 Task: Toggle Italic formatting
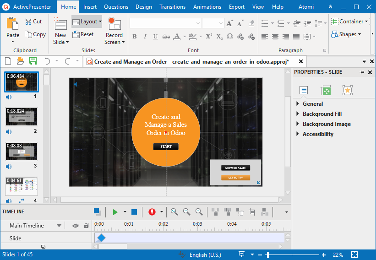click(x=145, y=37)
